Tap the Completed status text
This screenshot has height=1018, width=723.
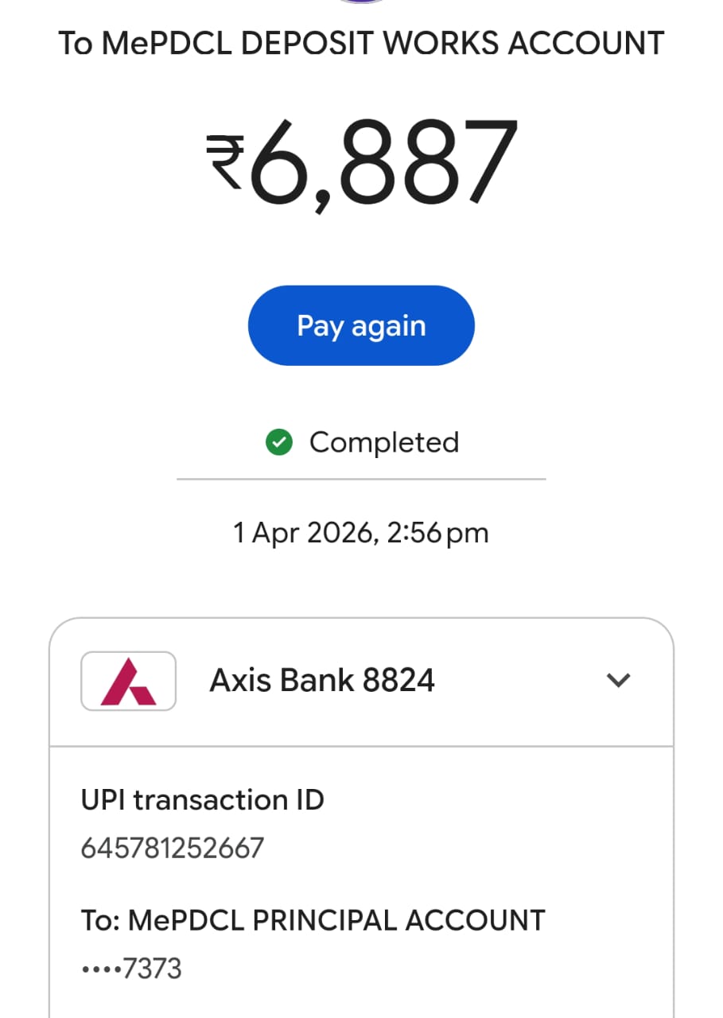point(383,442)
